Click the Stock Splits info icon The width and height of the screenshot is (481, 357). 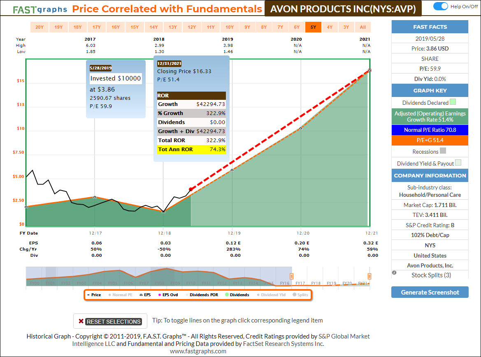tap(394, 272)
